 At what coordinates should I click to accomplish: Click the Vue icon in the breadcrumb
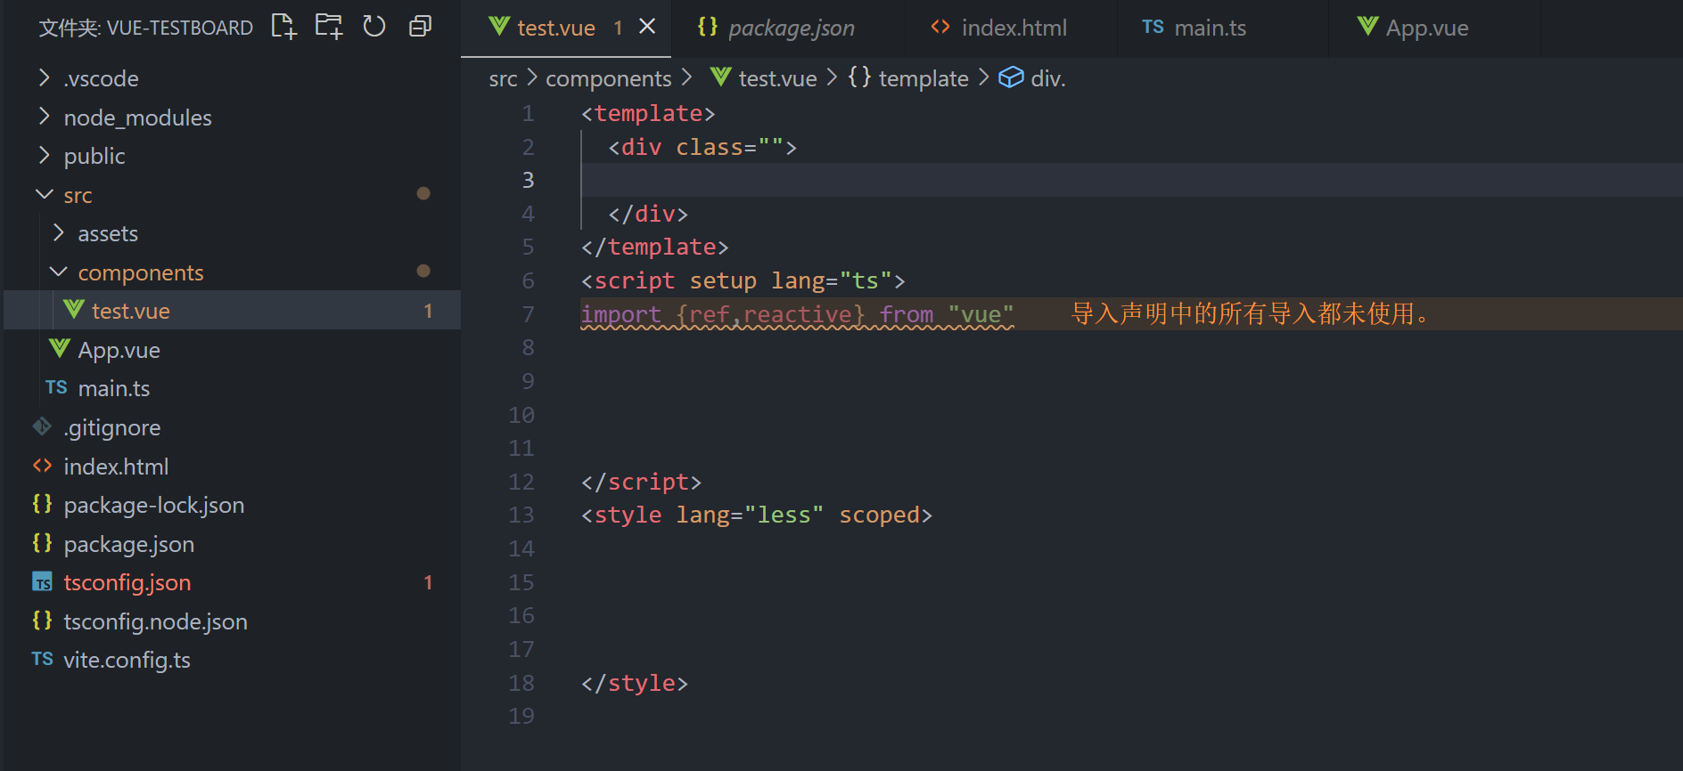click(721, 77)
